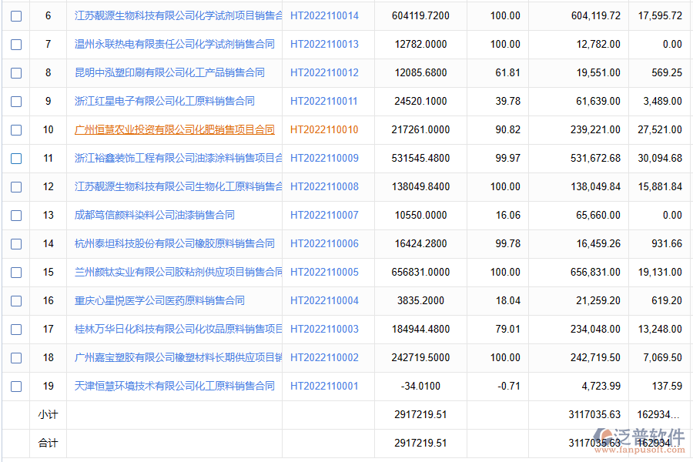This screenshot has width=693, height=462.
Task: Click the 合计 total row
Action: pos(48,443)
